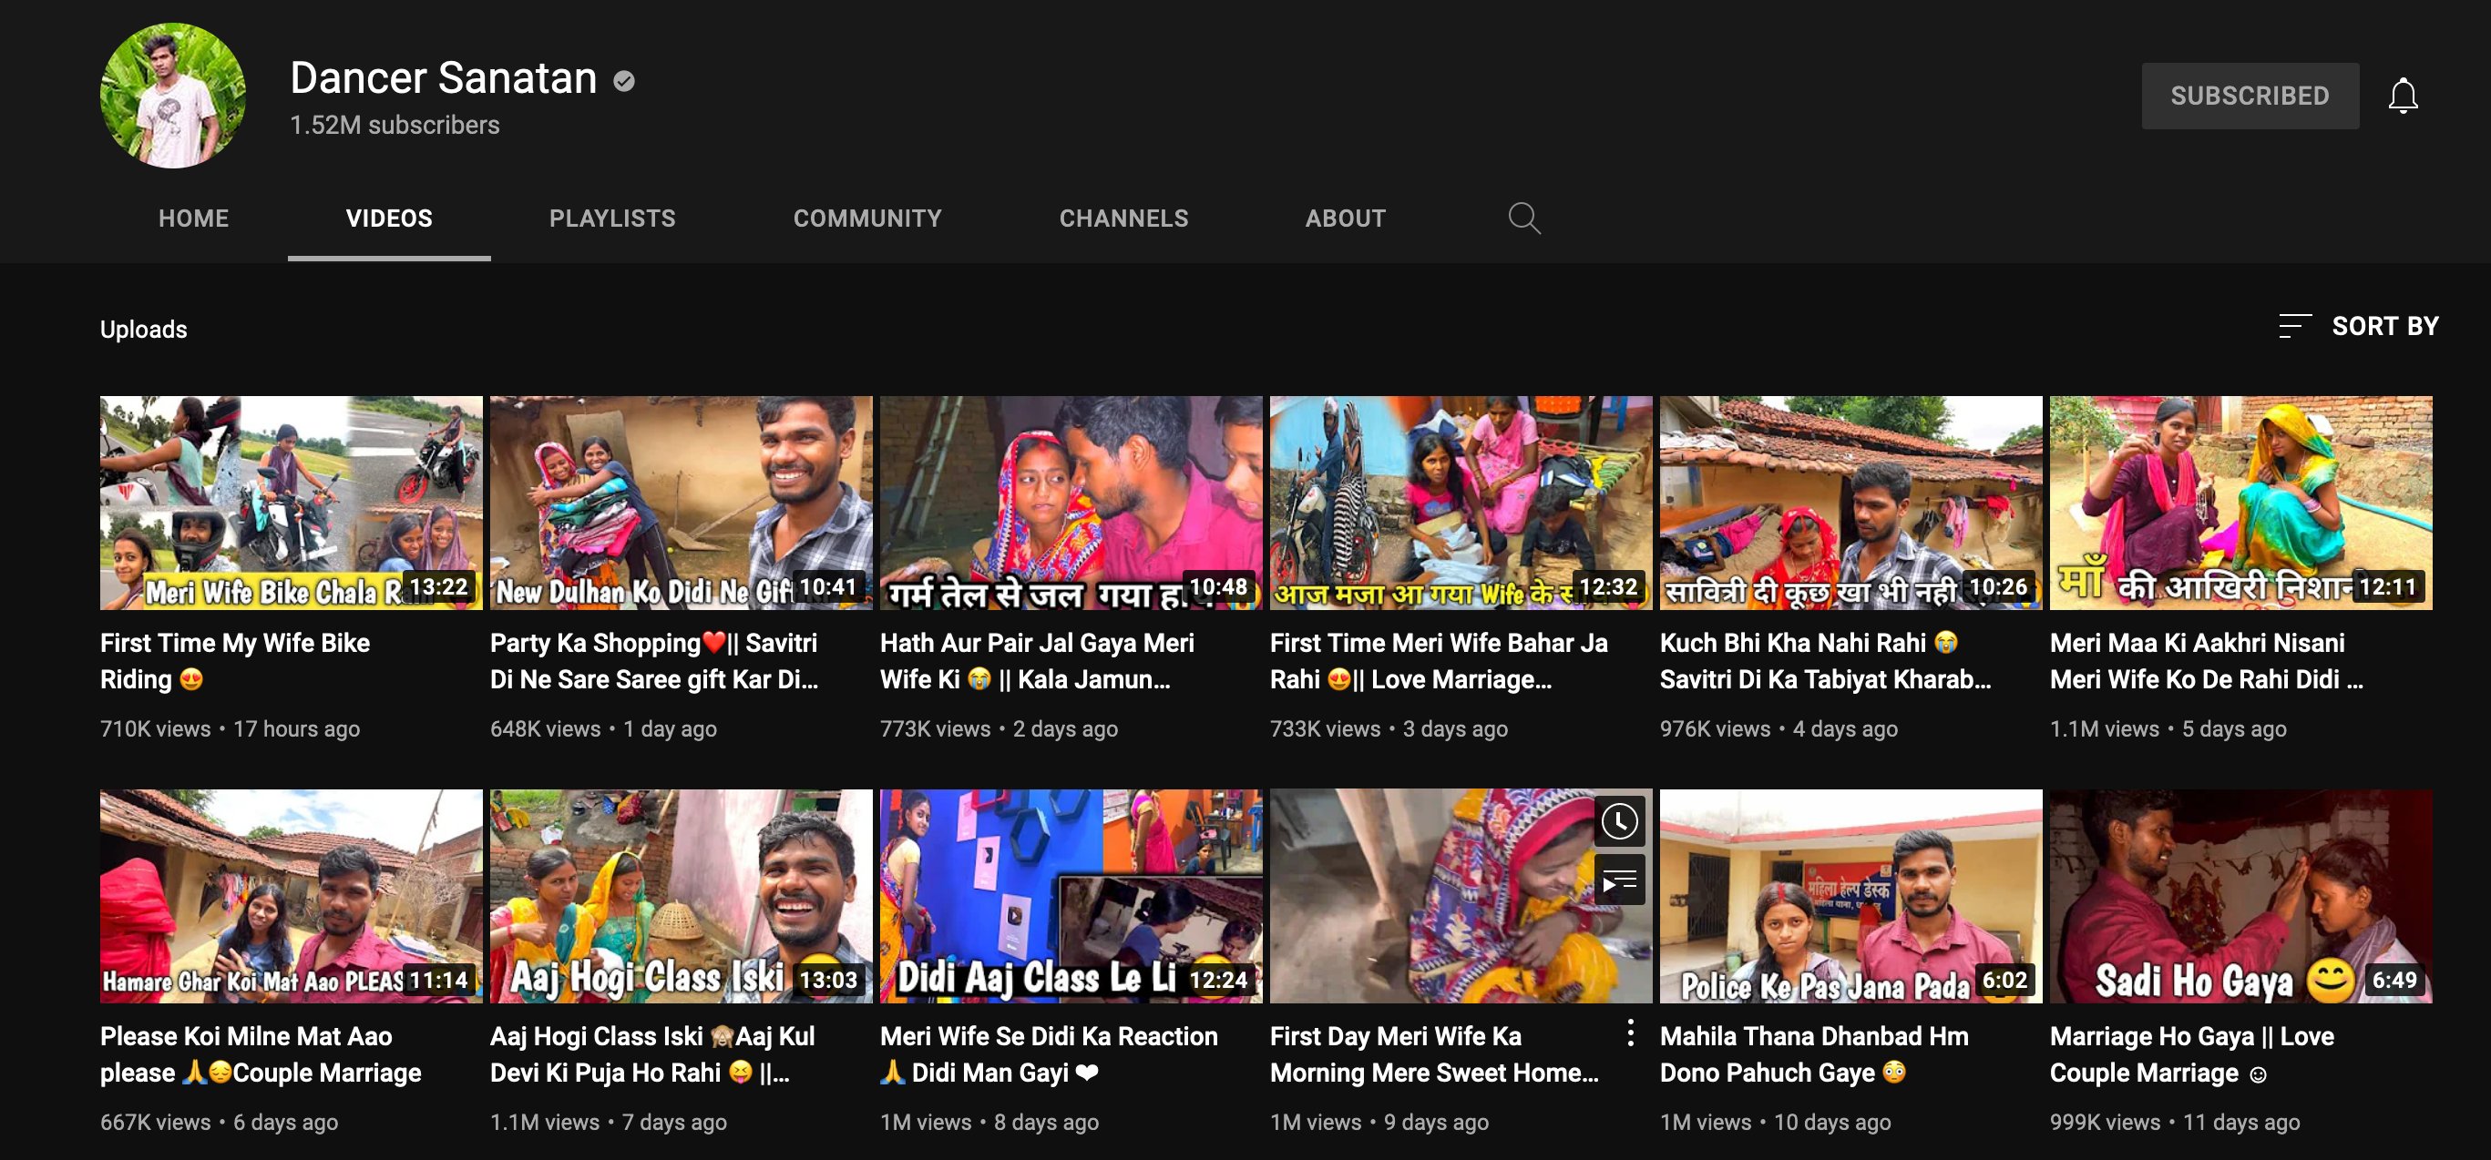Image resolution: width=2491 pixels, height=1160 pixels.
Task: Toggle the SUBSCRIBED button
Action: coord(2250,96)
